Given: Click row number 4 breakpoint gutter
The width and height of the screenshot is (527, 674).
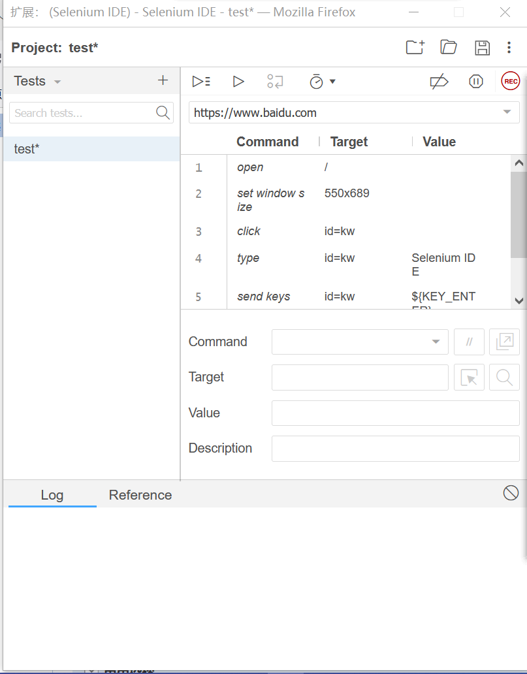Looking at the screenshot, I should [199, 259].
